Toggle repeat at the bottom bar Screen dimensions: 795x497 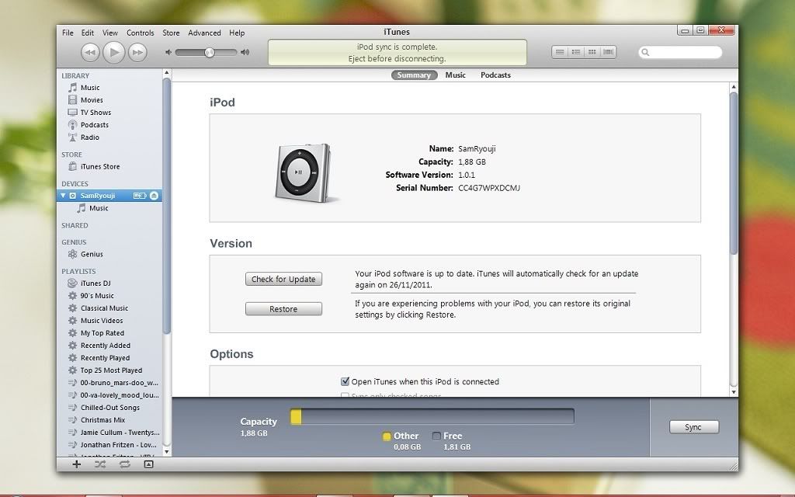pos(124,464)
